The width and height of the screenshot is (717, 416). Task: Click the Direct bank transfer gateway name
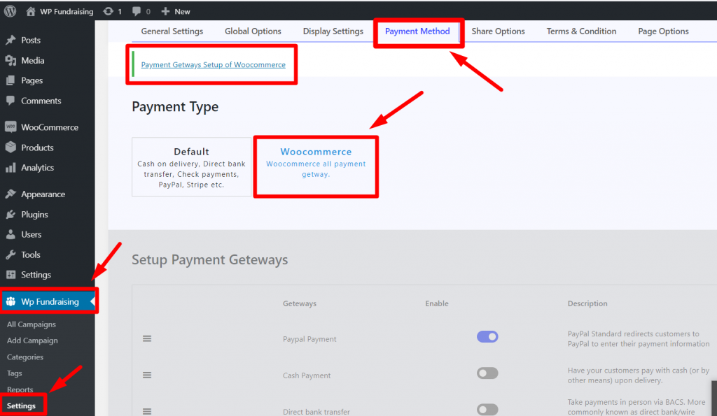pyautogui.click(x=316, y=411)
